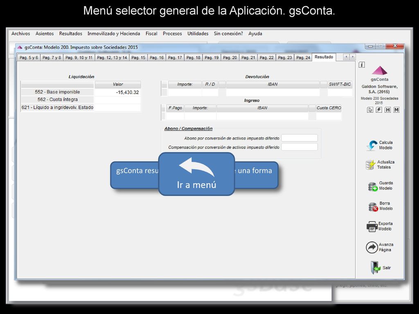Click Ingreso Cuota CERO cell
Viewport: 419px width, 314px height.
point(329,116)
